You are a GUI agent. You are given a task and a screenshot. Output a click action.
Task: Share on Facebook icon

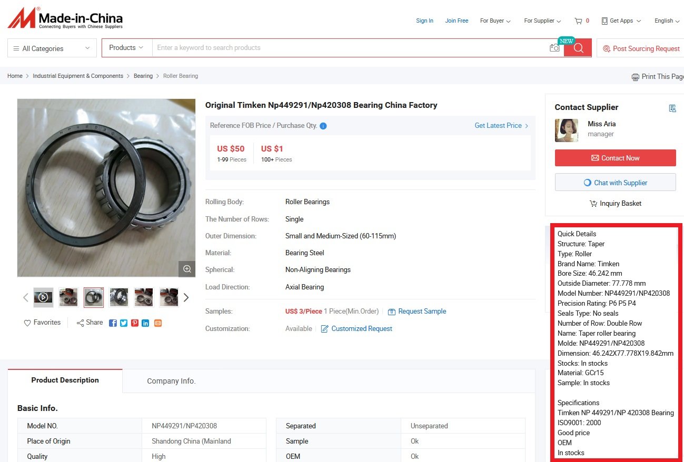click(x=113, y=323)
